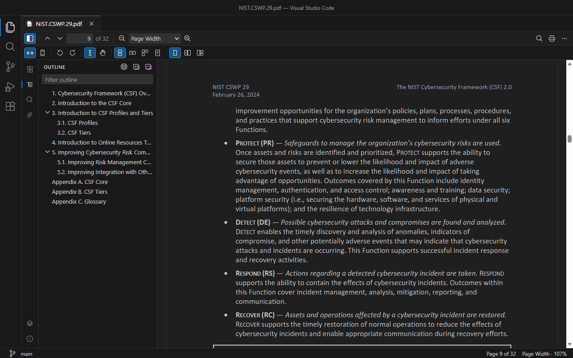
Task: Toggle fit-to-width horizontal arrows button
Action: click(30, 53)
